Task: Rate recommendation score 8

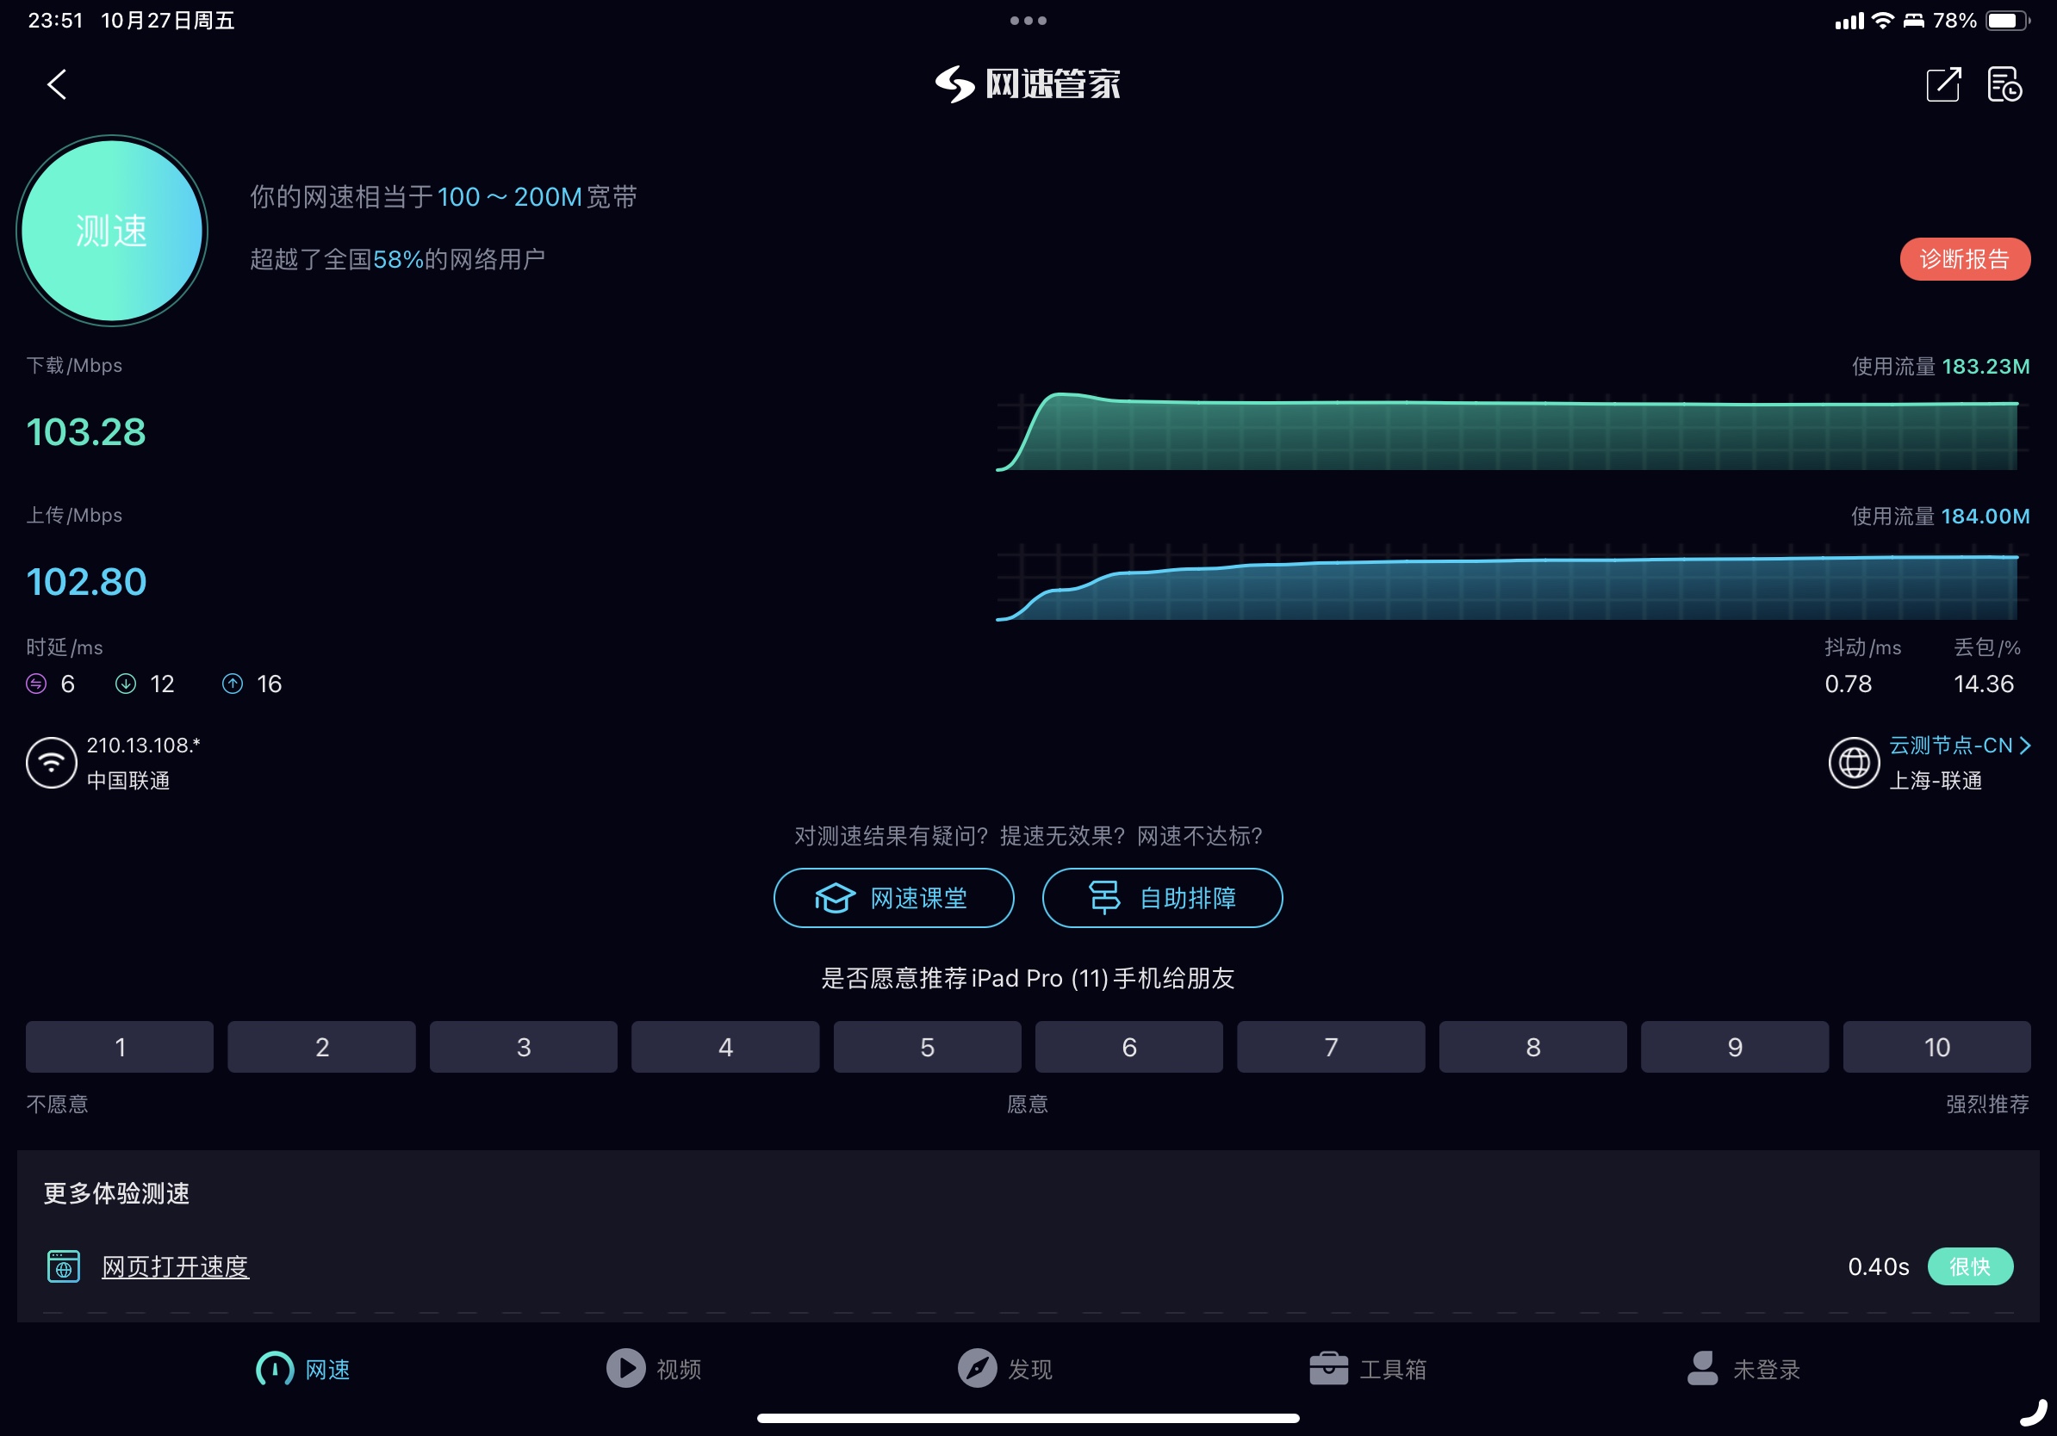Action: coord(1533,1047)
